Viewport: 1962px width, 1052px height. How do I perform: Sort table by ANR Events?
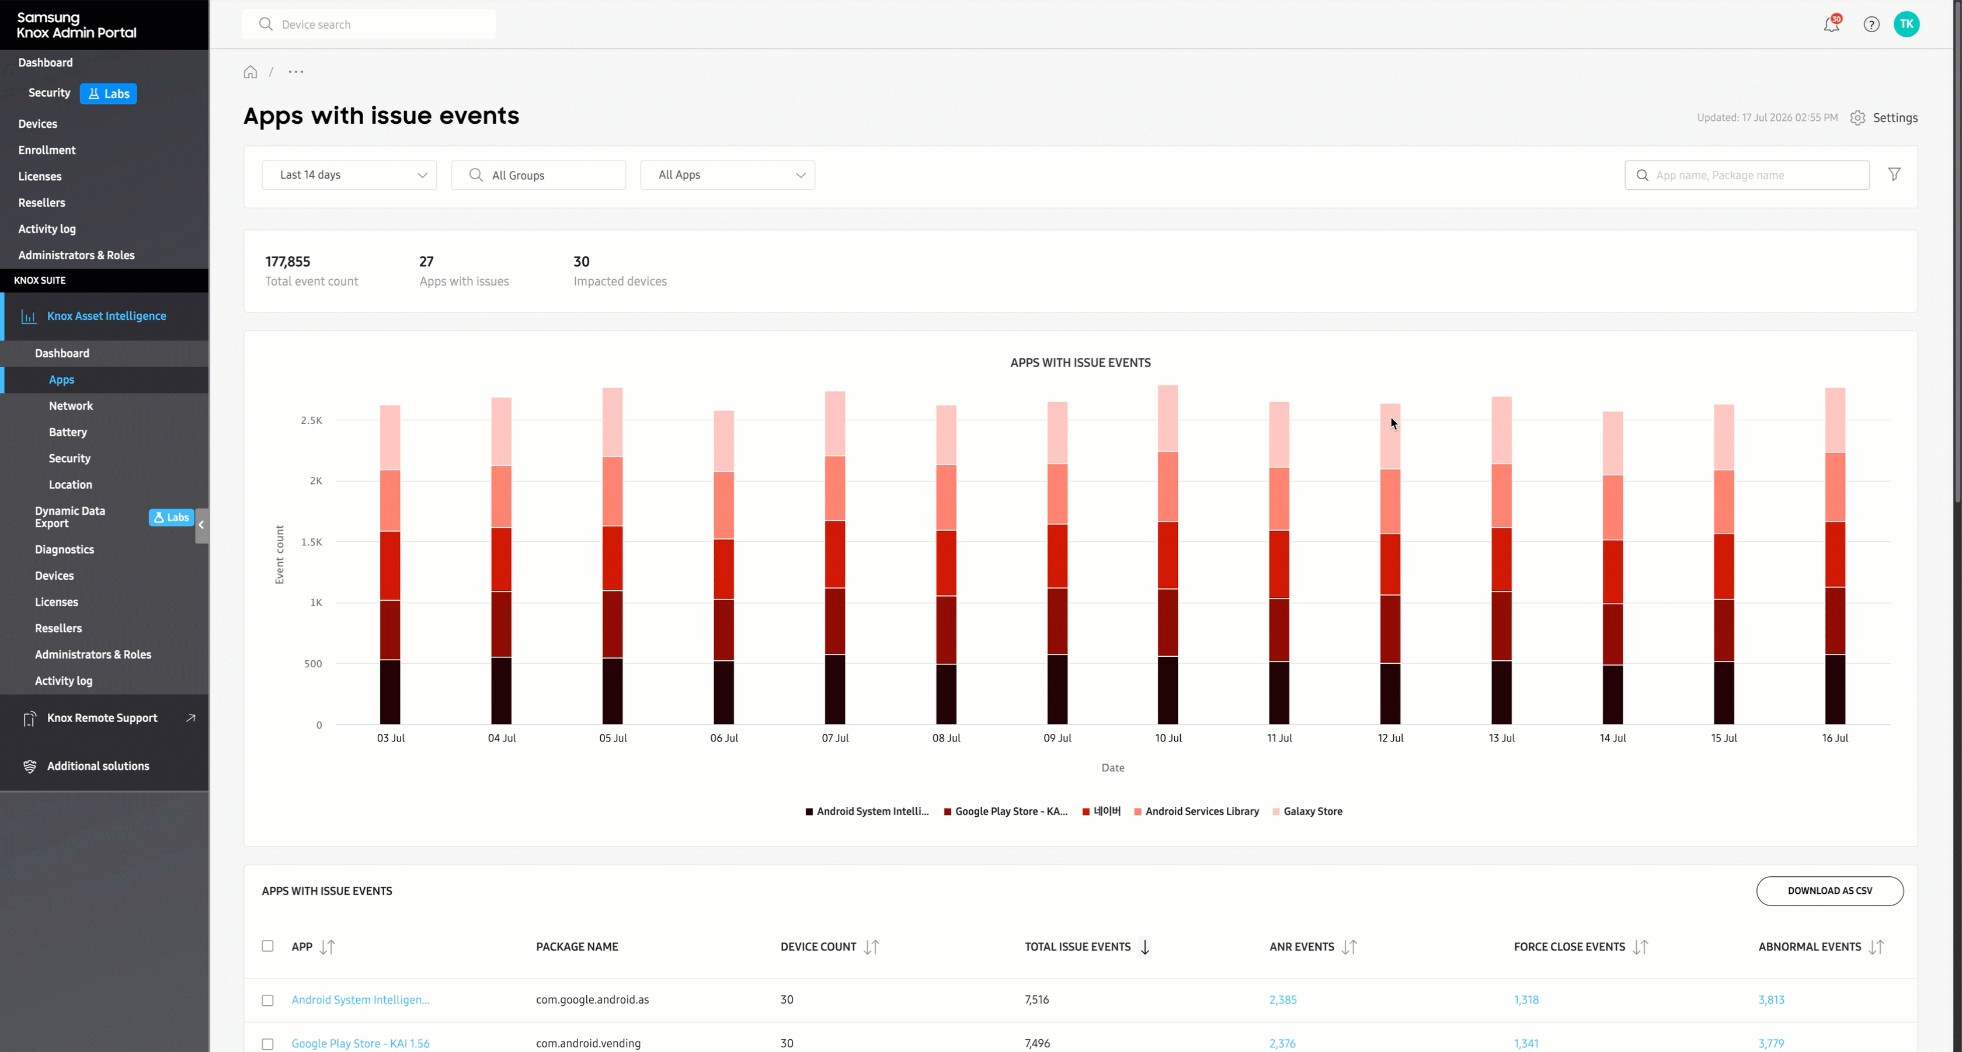tap(1349, 947)
